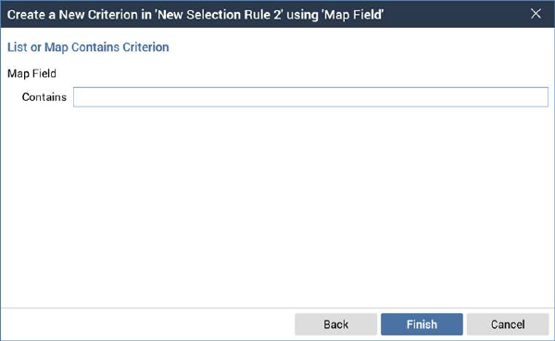Click 'New Selection Rule 2' in title

(219, 15)
